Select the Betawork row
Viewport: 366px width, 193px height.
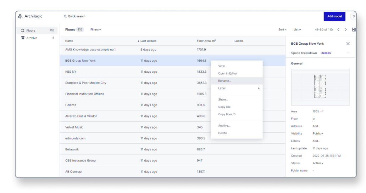[x=172, y=149]
